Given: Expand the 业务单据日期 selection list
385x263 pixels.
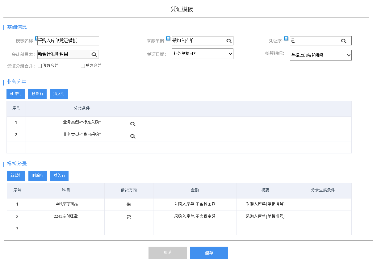Looking at the screenshot, I should [x=231, y=53].
